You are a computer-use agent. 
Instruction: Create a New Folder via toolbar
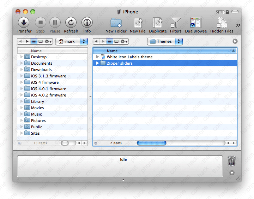(x=116, y=23)
